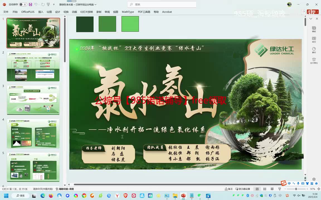Fit slide to current window icon
The image size is (321, 200).
(318, 189)
